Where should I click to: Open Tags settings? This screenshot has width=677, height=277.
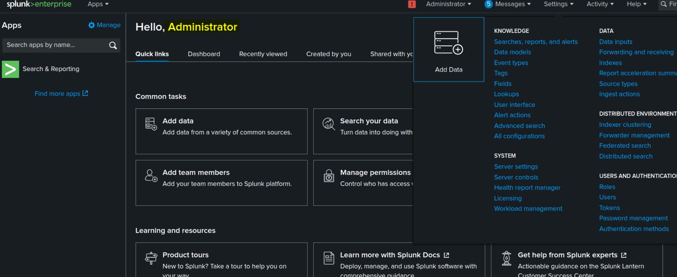click(501, 73)
